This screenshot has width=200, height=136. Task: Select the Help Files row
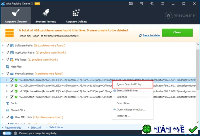[98, 67]
